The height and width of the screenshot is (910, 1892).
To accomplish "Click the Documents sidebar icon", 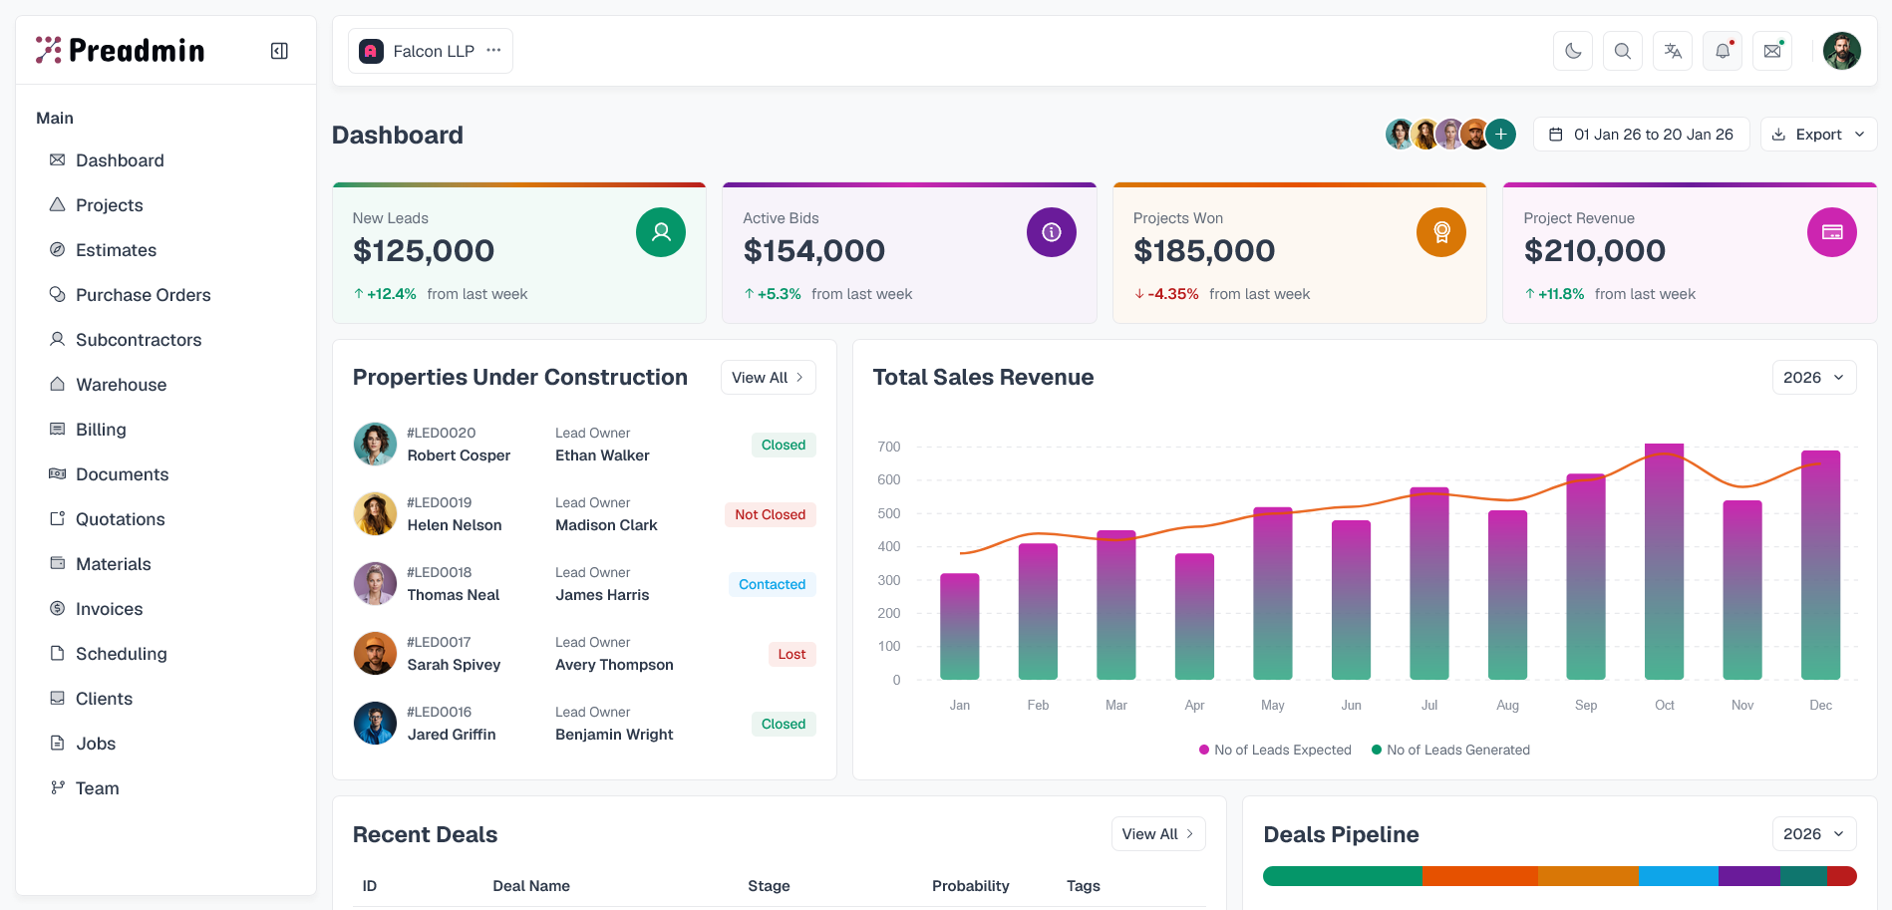I will [x=58, y=473].
